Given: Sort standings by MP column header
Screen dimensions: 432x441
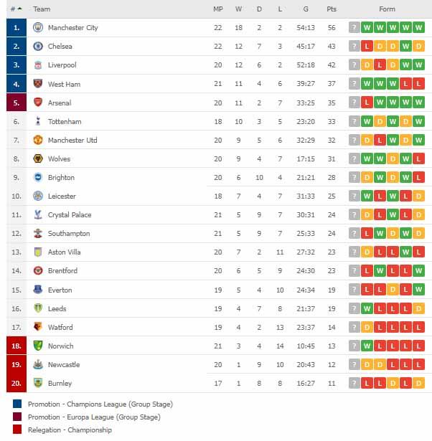Looking at the screenshot, I should click(218, 9).
